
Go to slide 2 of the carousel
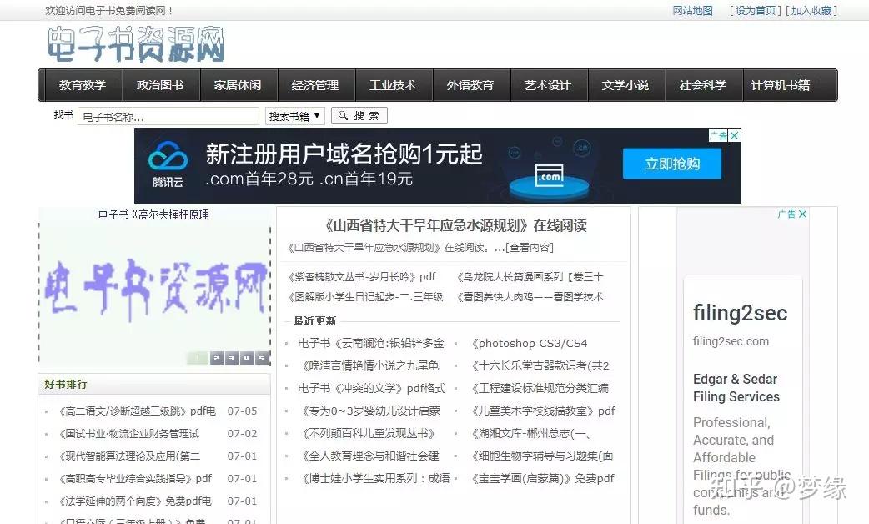(217, 358)
